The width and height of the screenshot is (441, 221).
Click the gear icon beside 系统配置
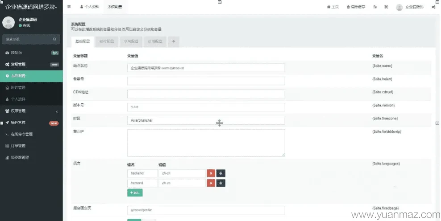7,76
